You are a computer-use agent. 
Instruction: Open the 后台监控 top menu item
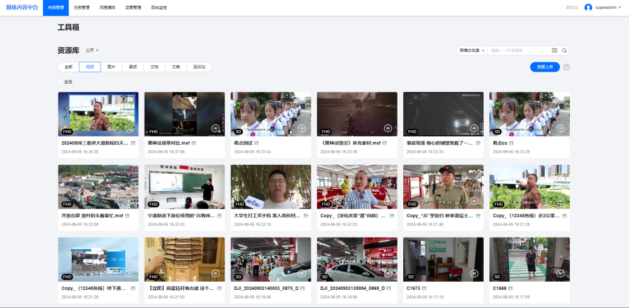[x=159, y=8]
